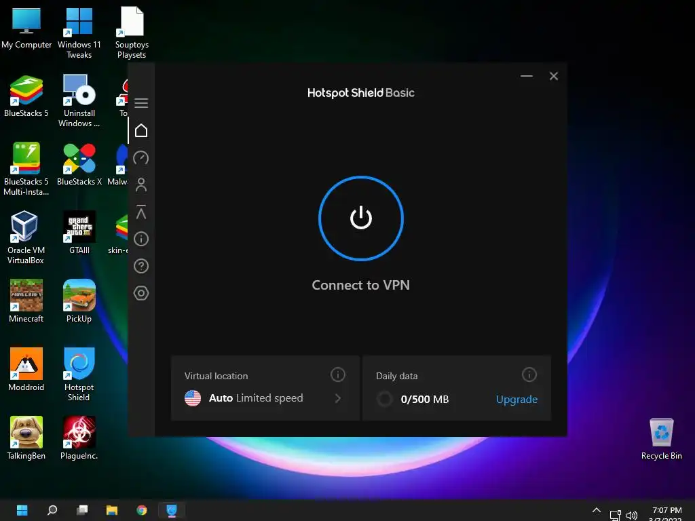Select the Uninstall Windows shortcut
This screenshot has height=521, width=695.
tap(79, 101)
